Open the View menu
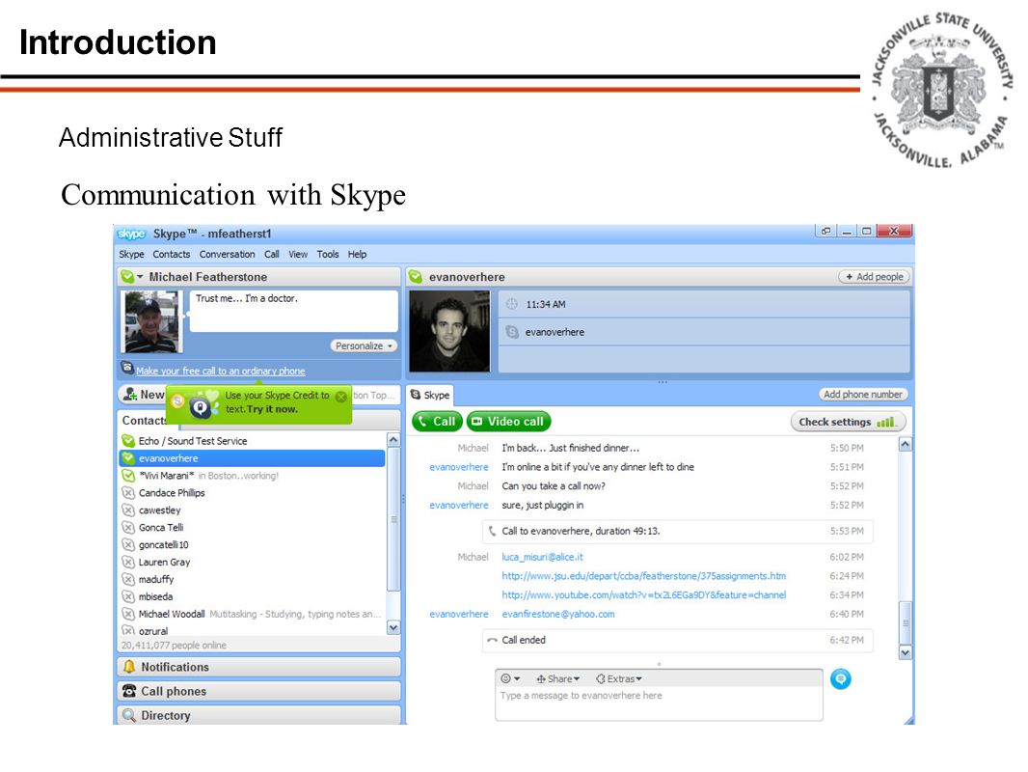 (x=298, y=255)
